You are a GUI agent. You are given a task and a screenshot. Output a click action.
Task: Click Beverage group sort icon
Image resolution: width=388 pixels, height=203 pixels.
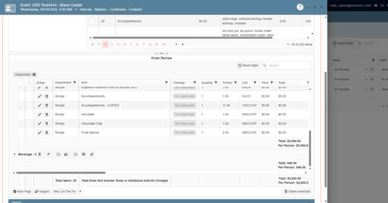coord(48,155)
